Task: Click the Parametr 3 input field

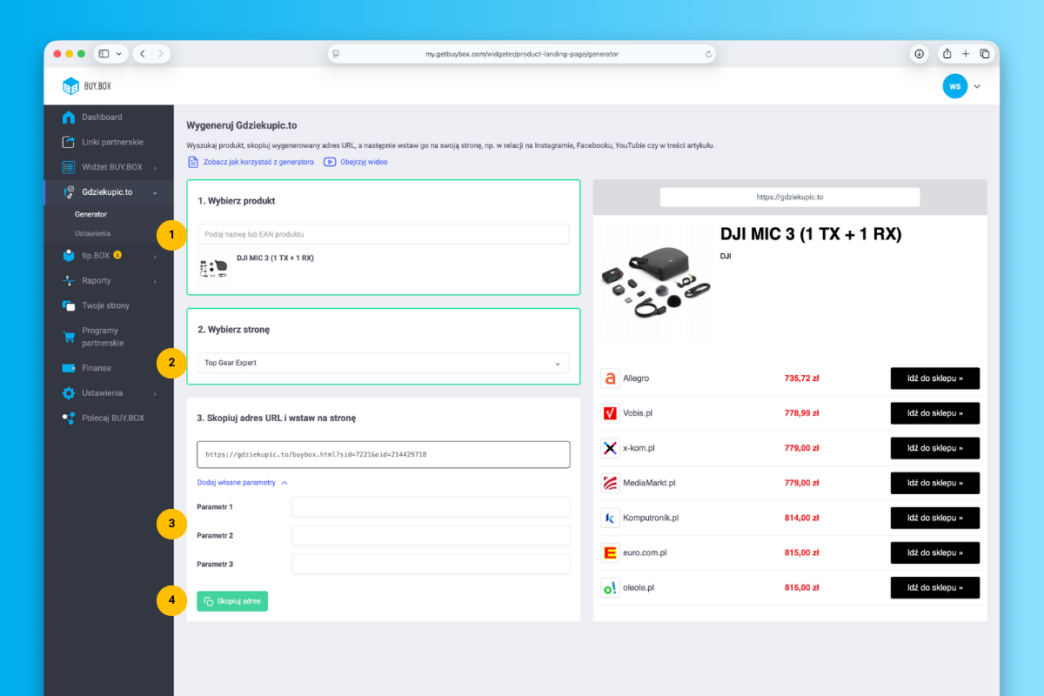Action: tap(431, 565)
